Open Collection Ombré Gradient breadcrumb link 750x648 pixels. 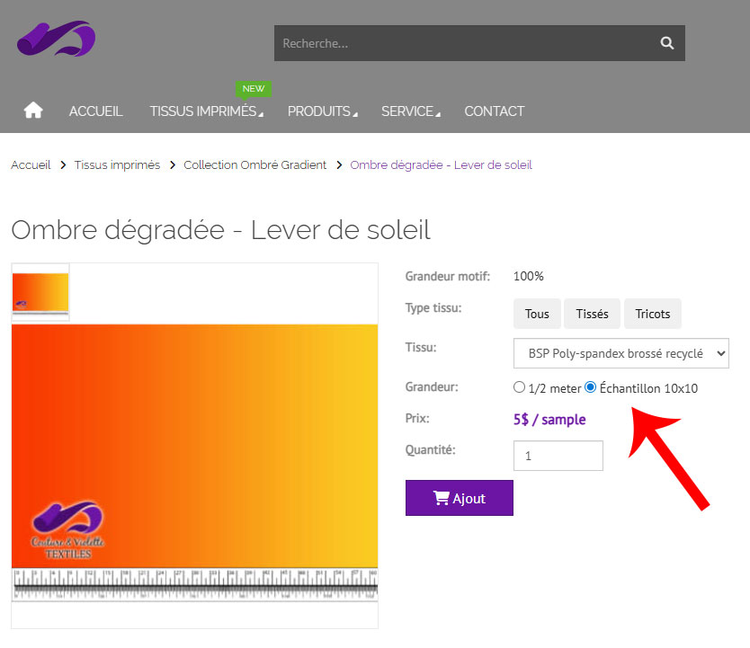point(255,165)
